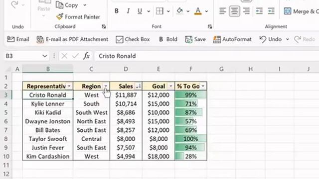Image resolution: width=319 pixels, height=179 pixels.
Task: Select the Central region cell
Action: pos(91,139)
